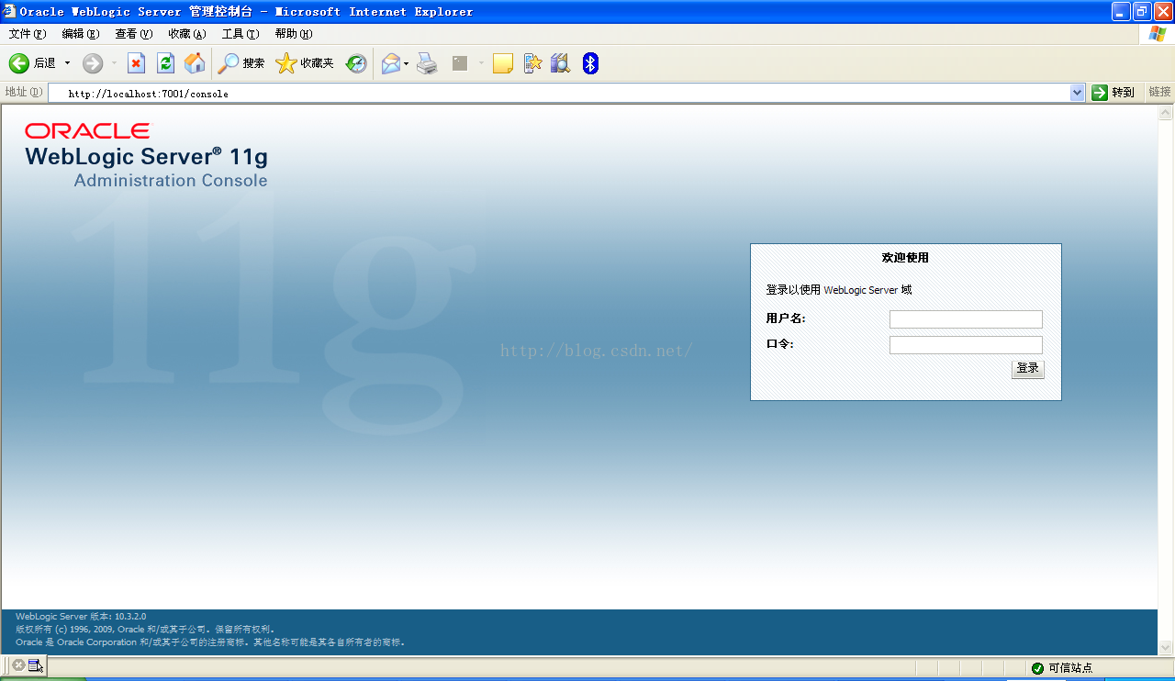Go to home page via house icon
This screenshot has width=1175, height=681.
[x=195, y=63]
